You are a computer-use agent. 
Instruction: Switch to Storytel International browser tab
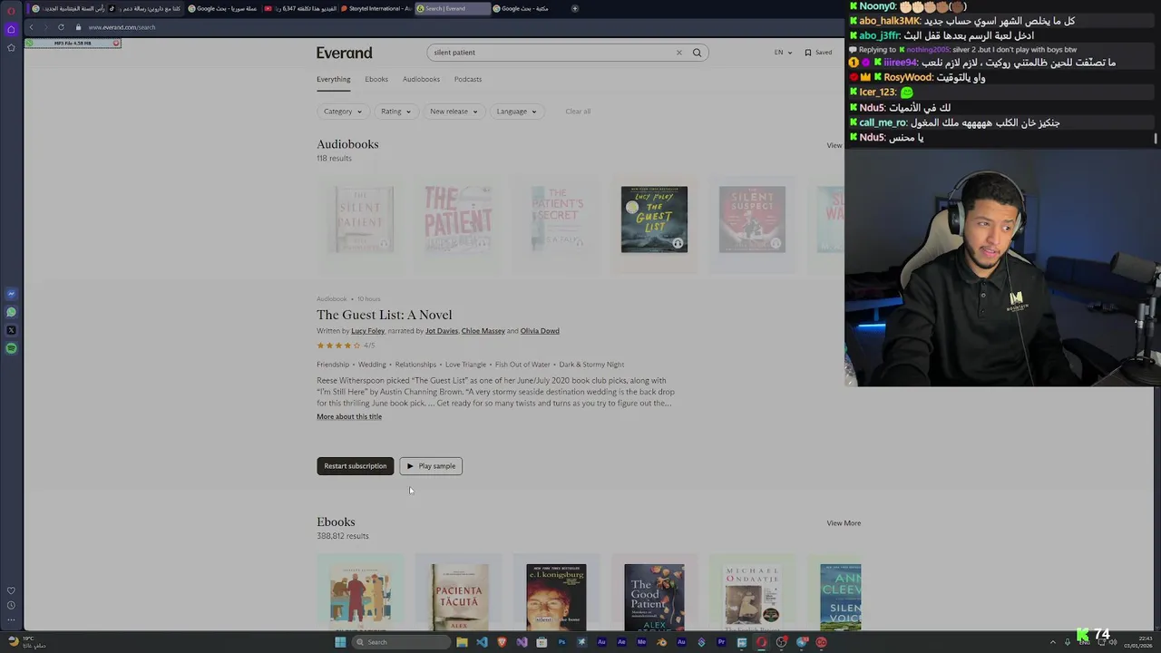(376, 8)
